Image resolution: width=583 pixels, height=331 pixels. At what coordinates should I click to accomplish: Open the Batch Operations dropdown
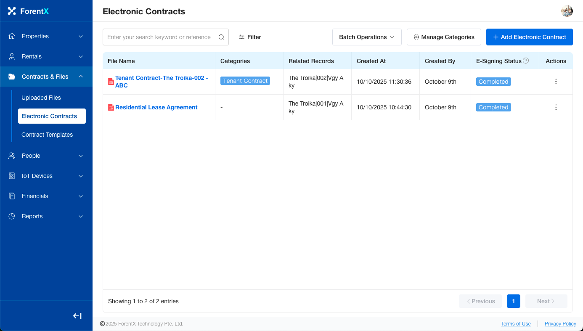click(x=367, y=37)
